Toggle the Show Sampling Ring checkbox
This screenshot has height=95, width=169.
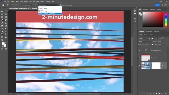click(61, 5)
